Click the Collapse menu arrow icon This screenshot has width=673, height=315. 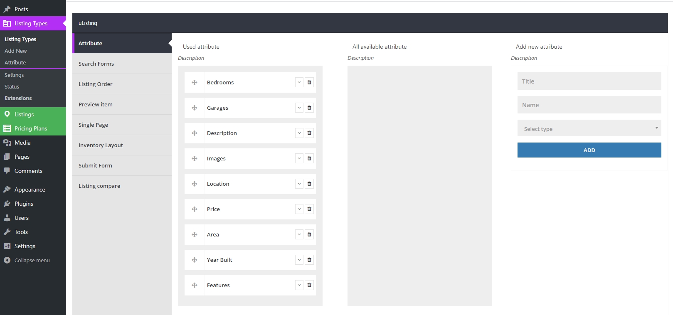click(7, 260)
